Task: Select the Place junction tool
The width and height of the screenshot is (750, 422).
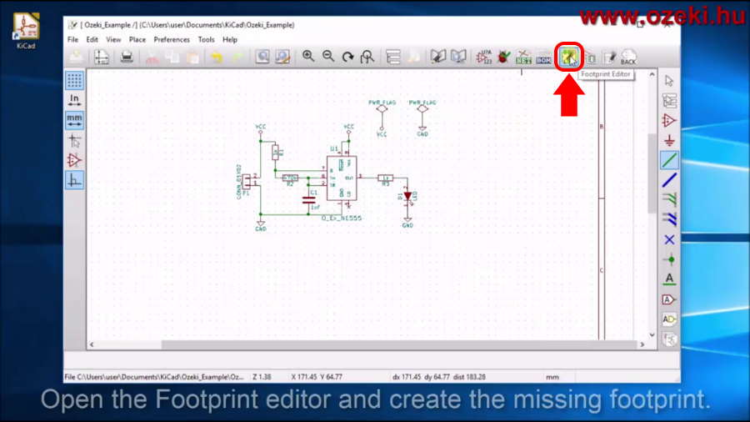Action: [x=669, y=260]
